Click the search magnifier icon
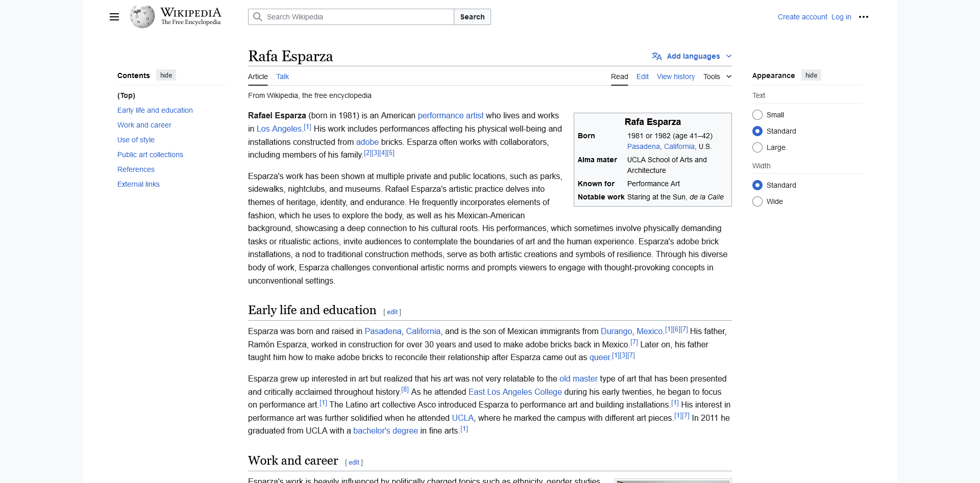This screenshot has width=980, height=483. [258, 17]
